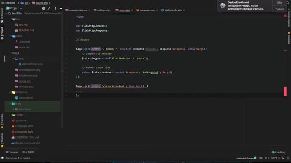Close the dependencies.php tab
291x163 pixels.
coord(90,10)
